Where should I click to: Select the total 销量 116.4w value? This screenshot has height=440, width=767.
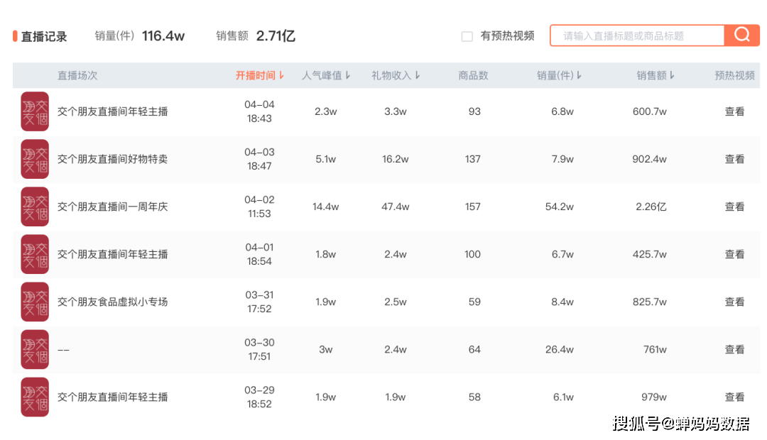pos(163,35)
